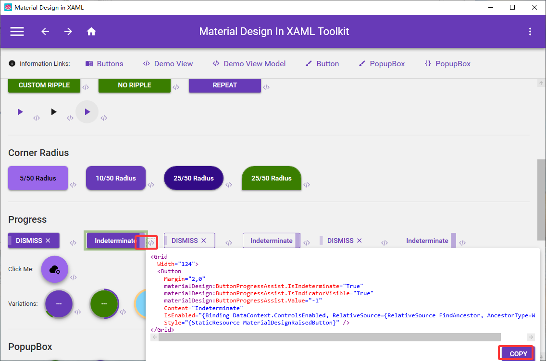
Task: Click the dark purple 25/50 Radius button
Action: tap(194, 178)
